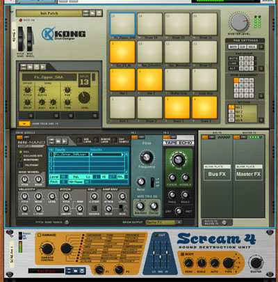Assign pad to Alt group G
Viewport: 278px width, 282px height.
click(241, 68)
